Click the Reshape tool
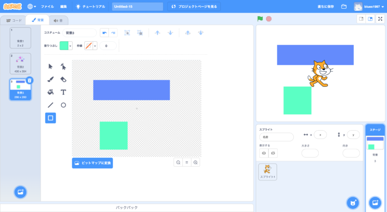 point(63,66)
